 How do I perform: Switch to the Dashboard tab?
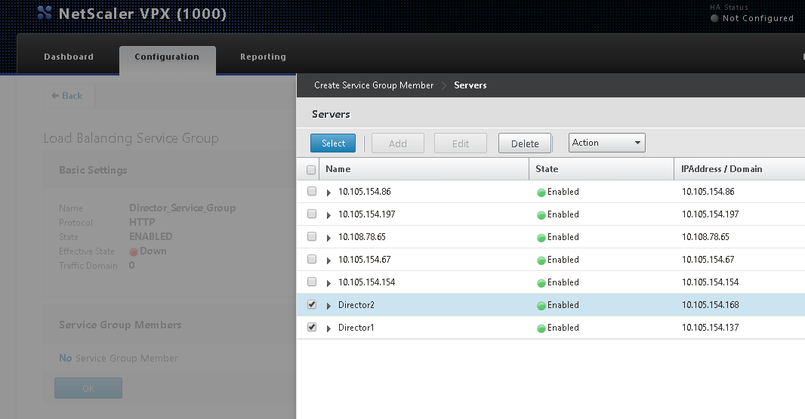click(69, 57)
